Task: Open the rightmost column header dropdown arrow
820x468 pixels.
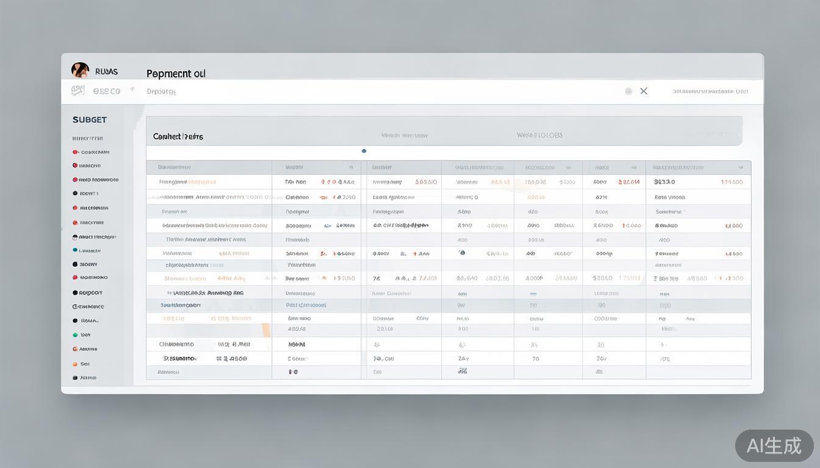Action: (x=741, y=168)
